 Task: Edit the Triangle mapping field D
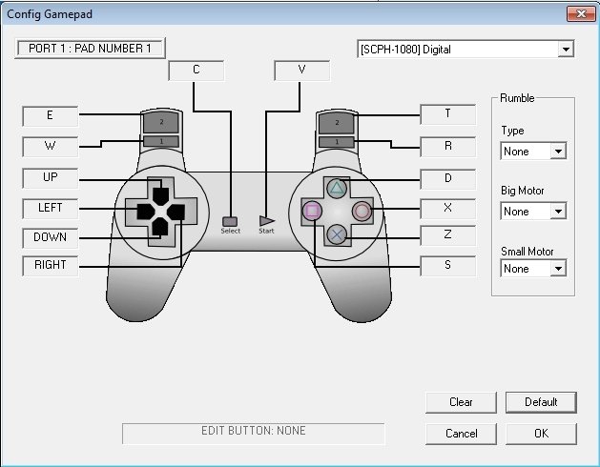point(447,179)
